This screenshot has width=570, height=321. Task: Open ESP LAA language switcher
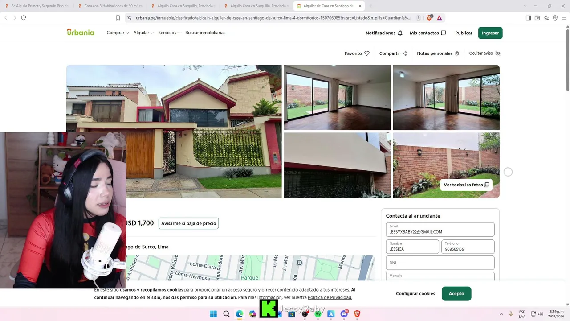(x=522, y=314)
